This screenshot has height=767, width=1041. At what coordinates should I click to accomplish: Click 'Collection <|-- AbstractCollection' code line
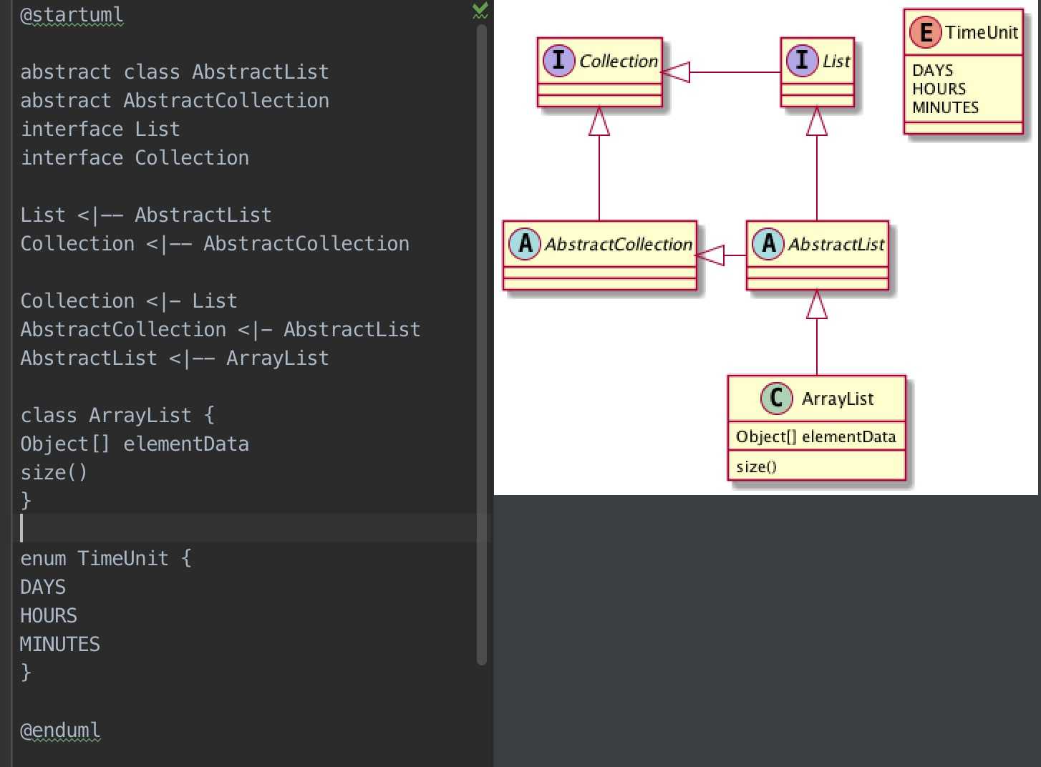pyautogui.click(x=215, y=243)
